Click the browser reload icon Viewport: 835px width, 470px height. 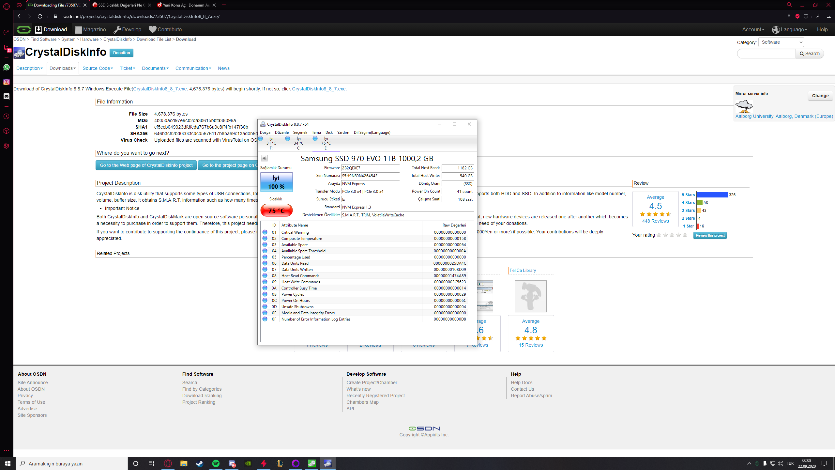tap(40, 16)
